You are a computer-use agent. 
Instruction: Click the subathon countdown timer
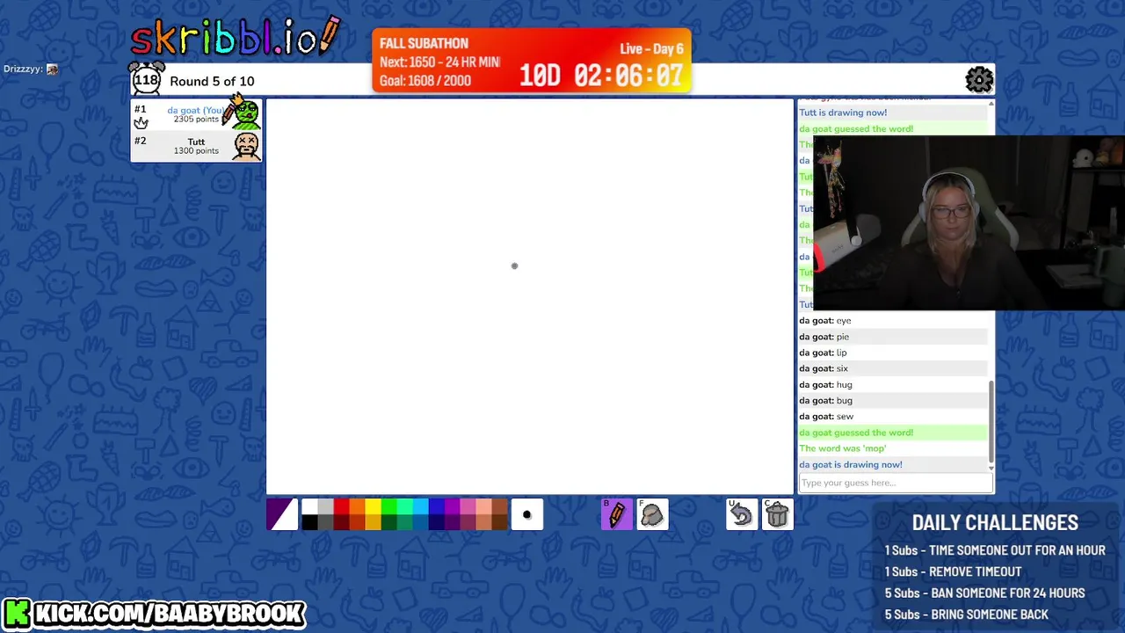[x=601, y=76]
